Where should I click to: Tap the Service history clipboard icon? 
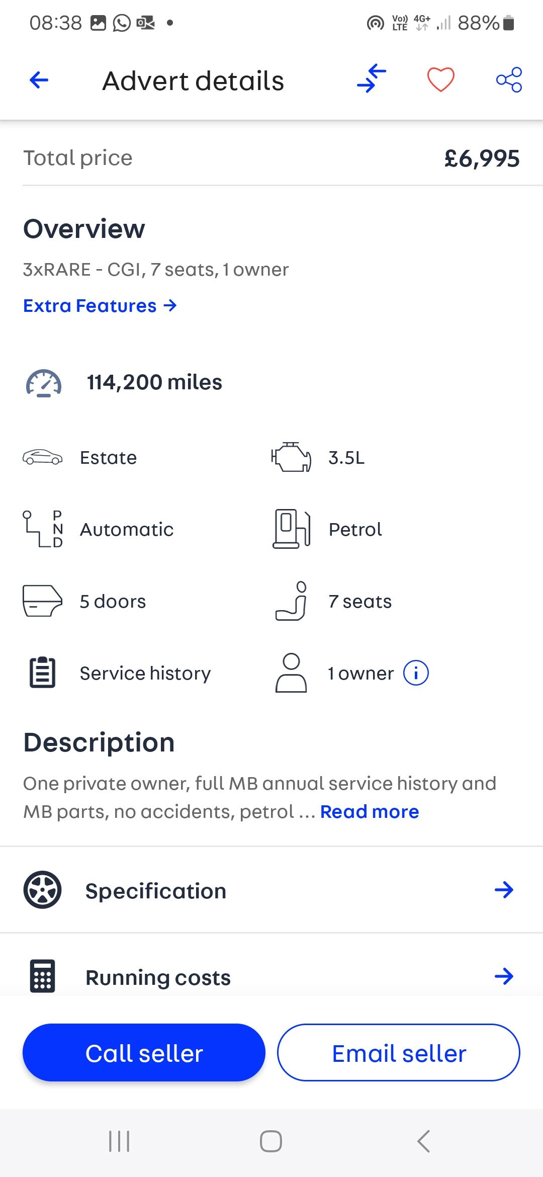(43, 672)
